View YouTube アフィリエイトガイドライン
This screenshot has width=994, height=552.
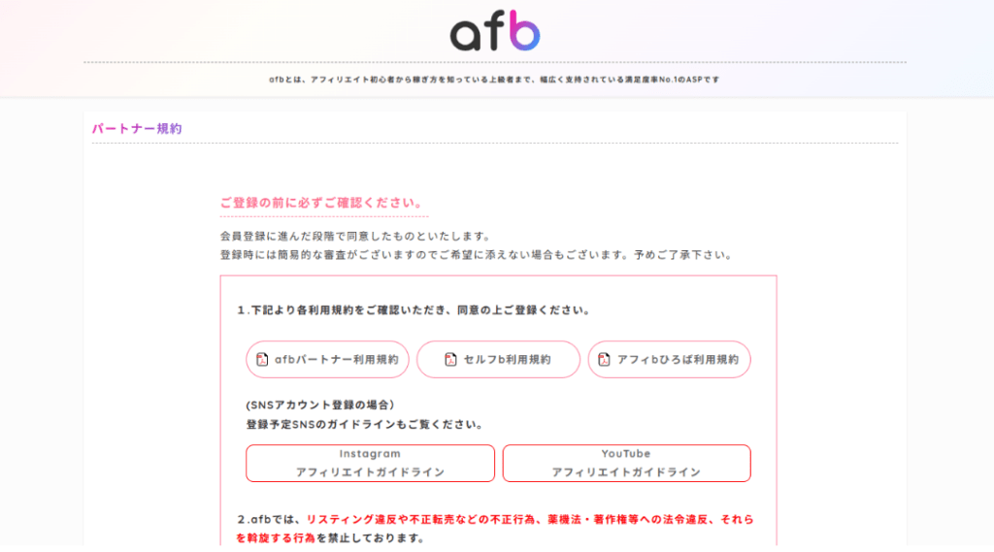[626, 463]
